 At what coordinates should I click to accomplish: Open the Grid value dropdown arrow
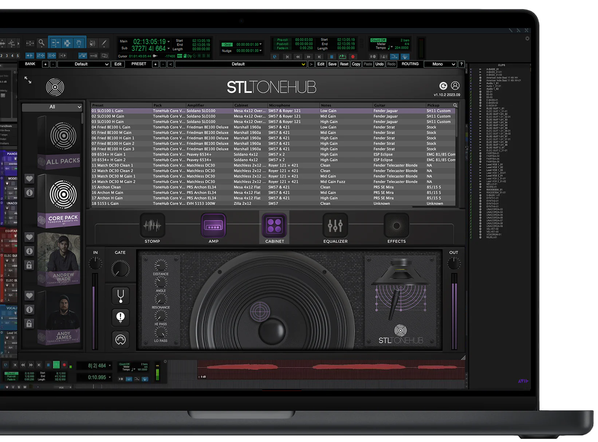click(x=260, y=44)
